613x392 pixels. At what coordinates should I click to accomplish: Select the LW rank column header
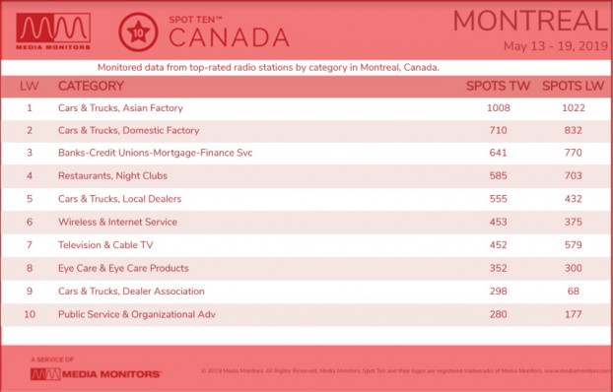pyautogui.click(x=30, y=86)
